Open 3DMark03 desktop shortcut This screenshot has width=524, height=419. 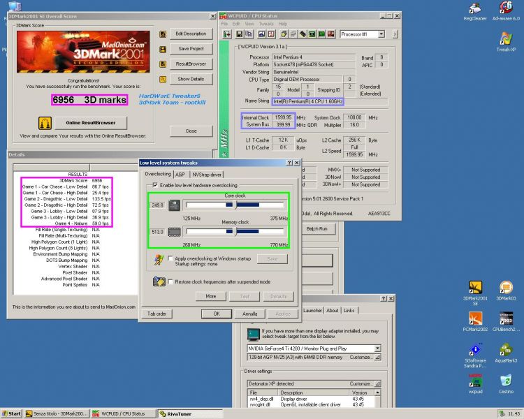tap(506, 291)
